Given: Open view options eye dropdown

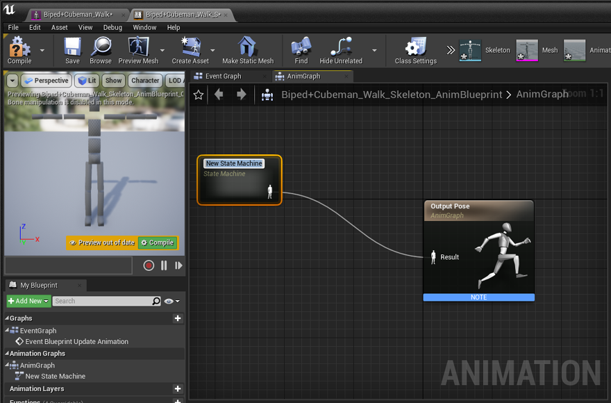Looking at the screenshot, I should (172, 301).
